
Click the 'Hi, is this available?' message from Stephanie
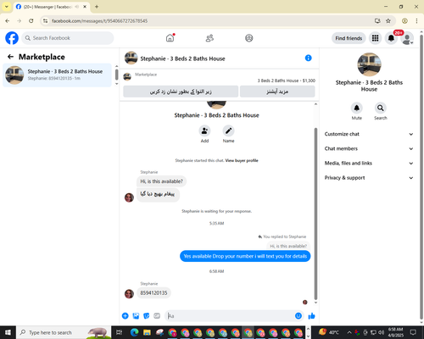(x=161, y=181)
